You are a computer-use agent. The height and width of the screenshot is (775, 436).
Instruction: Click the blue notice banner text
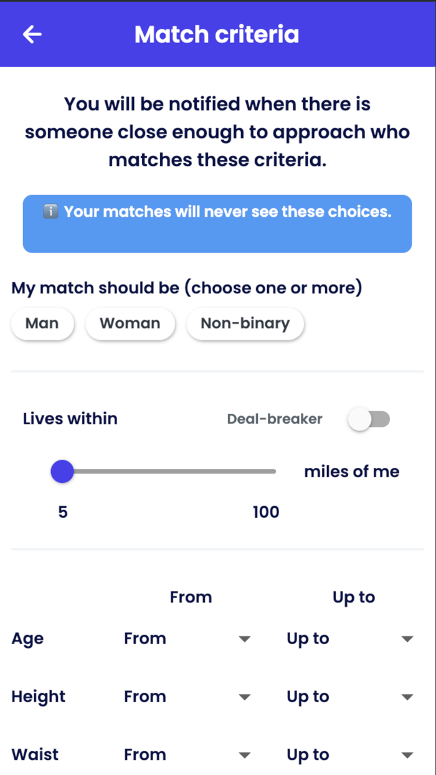click(x=224, y=212)
